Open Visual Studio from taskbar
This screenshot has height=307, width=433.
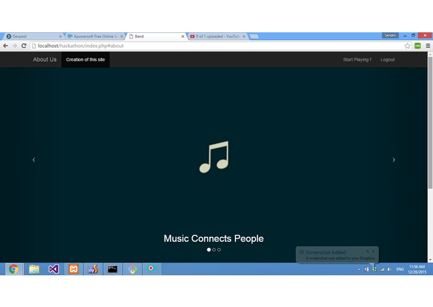pos(54,269)
